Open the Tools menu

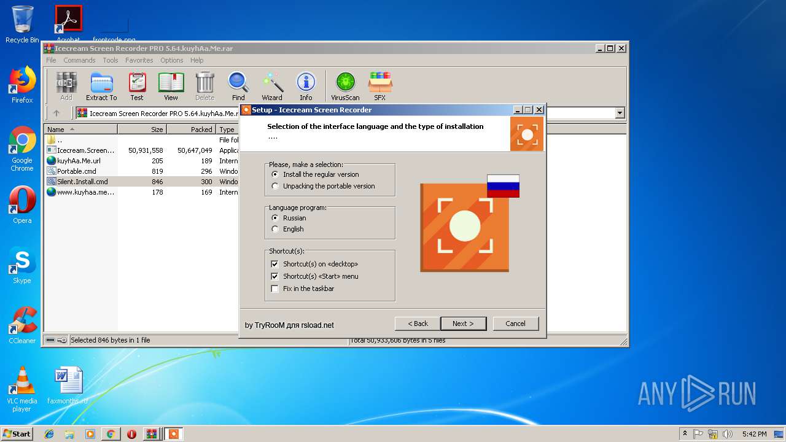(111, 60)
